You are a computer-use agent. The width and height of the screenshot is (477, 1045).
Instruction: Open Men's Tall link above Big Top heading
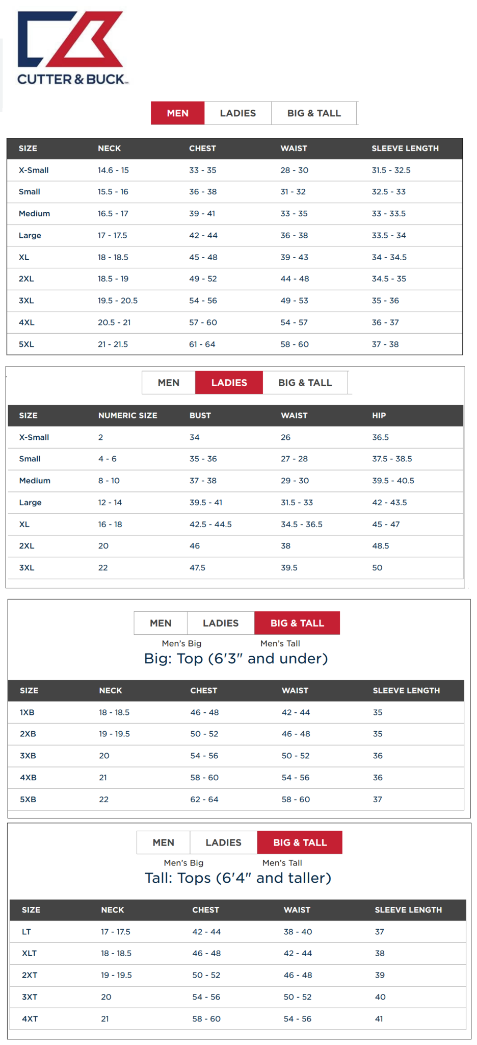coord(280,643)
